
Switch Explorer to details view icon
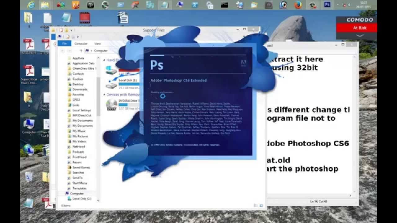[256, 205]
